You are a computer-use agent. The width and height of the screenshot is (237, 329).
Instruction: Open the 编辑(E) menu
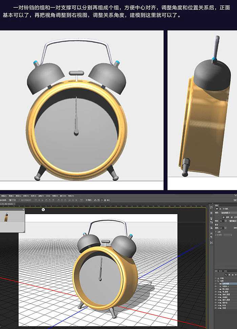(x=4, y=196)
